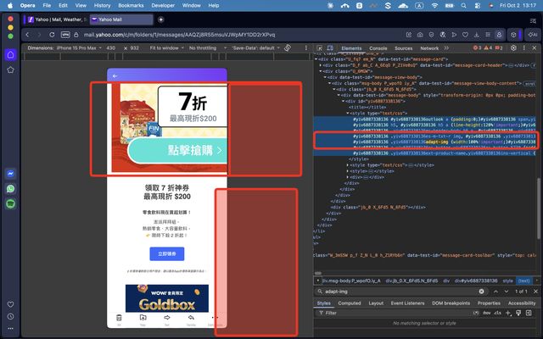The width and height of the screenshot is (543, 339).
Task: Open the Computed styles tab
Action: 350,303
